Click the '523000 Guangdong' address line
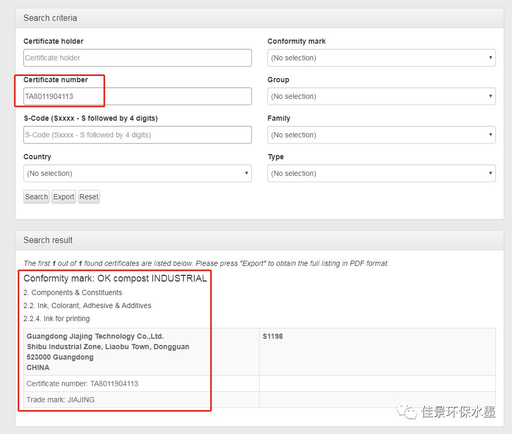The width and height of the screenshot is (512, 434). coord(60,358)
